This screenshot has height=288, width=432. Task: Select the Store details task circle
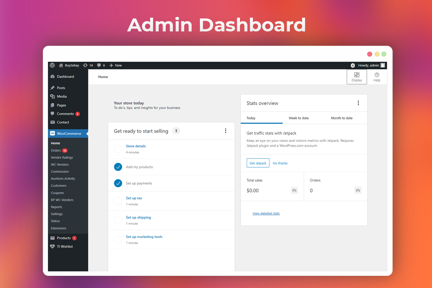tap(118, 149)
